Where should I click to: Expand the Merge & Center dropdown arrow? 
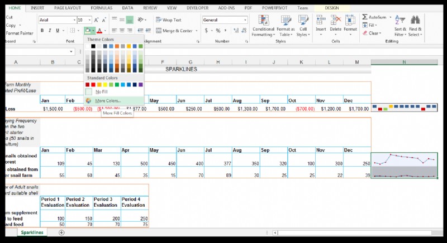tap(196, 31)
